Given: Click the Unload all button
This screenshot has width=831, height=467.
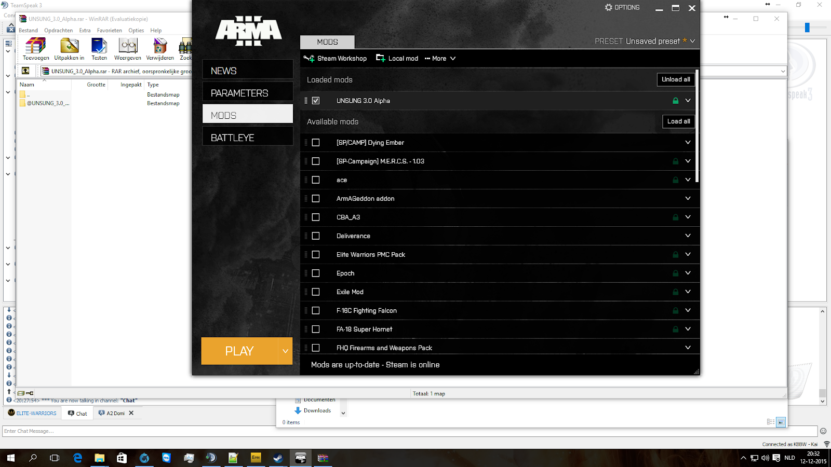Looking at the screenshot, I should 676,79.
